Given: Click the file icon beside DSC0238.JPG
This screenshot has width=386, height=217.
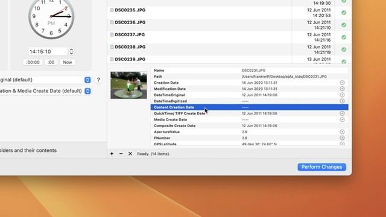Looking at the screenshot, I should 112,47.
